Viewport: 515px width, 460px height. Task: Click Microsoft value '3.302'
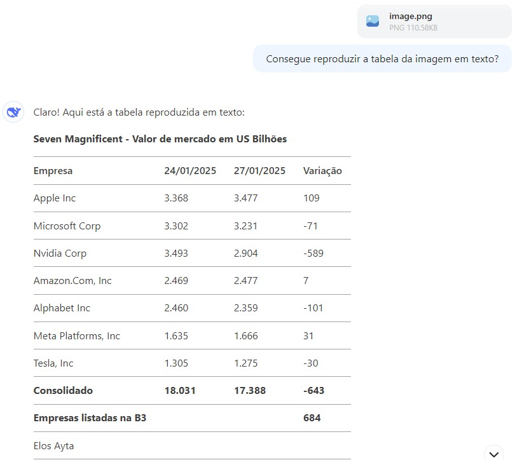point(176,226)
